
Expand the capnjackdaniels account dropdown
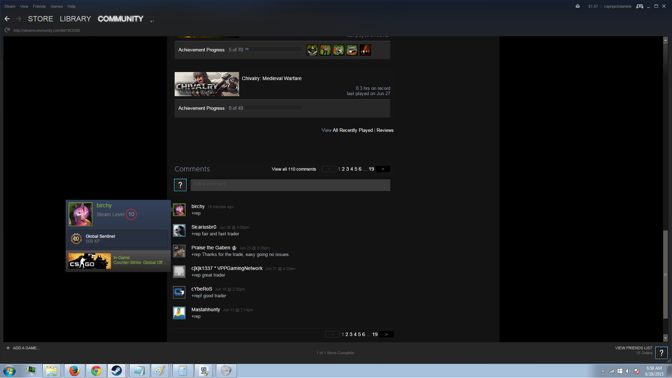pos(617,6)
